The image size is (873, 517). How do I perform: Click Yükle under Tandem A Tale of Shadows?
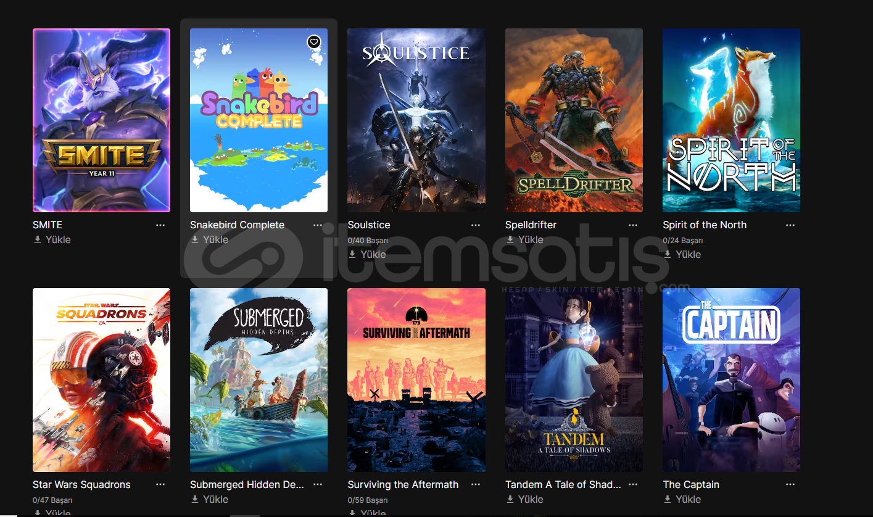[531, 499]
